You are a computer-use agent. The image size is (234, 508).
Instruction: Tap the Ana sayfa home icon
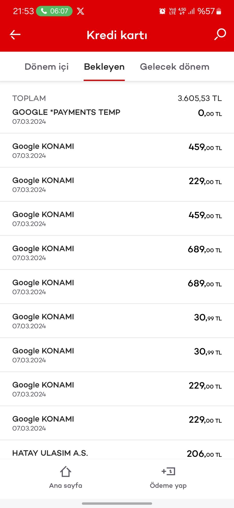[x=66, y=472]
